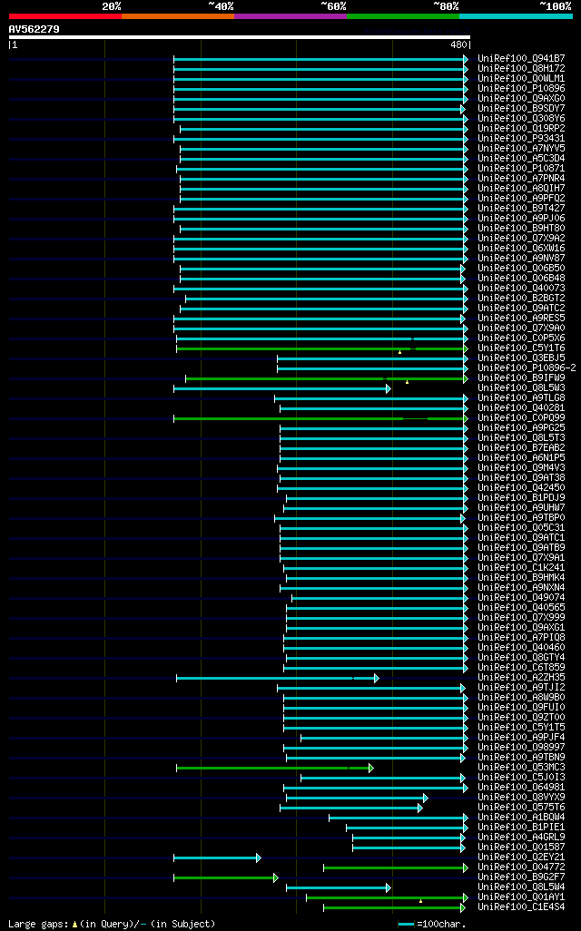
Task: Click the green alignment bar of UniRef100_C5Y1T6
Action: (x=322, y=348)
